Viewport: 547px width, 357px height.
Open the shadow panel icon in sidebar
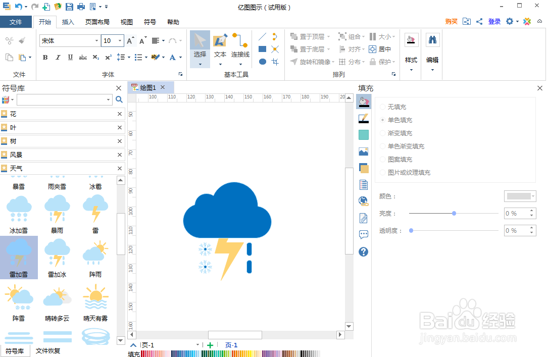(364, 168)
